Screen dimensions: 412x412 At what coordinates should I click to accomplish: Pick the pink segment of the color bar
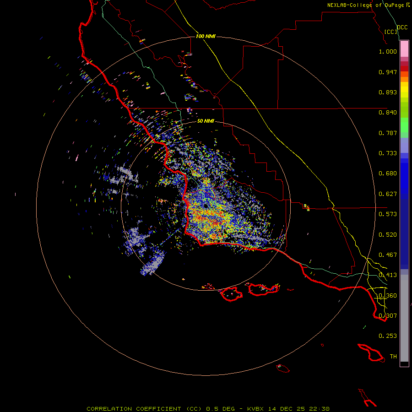[x=404, y=49]
